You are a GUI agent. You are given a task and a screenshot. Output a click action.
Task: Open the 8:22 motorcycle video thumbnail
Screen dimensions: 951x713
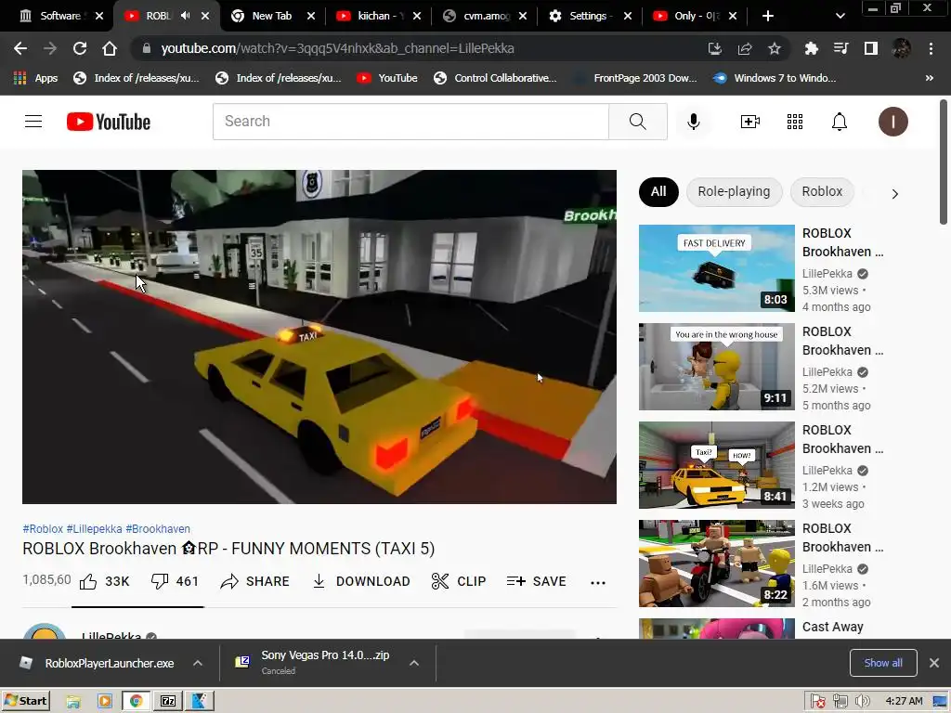[716, 564]
